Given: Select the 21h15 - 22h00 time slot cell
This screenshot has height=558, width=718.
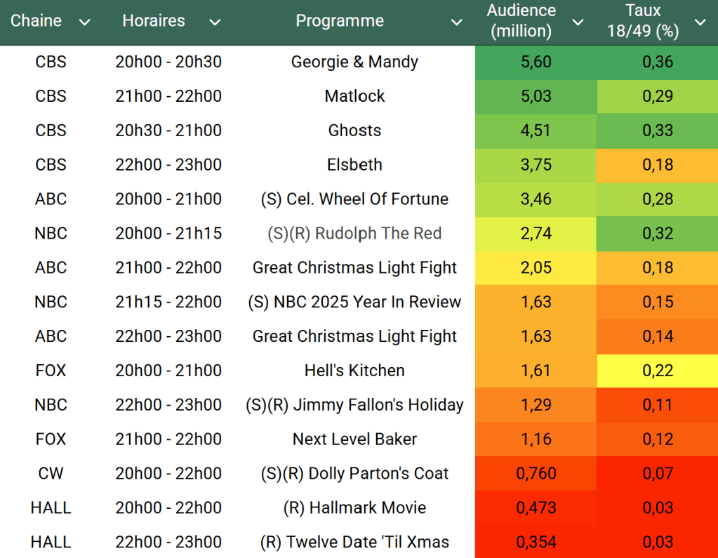Looking at the screenshot, I should pyautogui.click(x=168, y=302).
